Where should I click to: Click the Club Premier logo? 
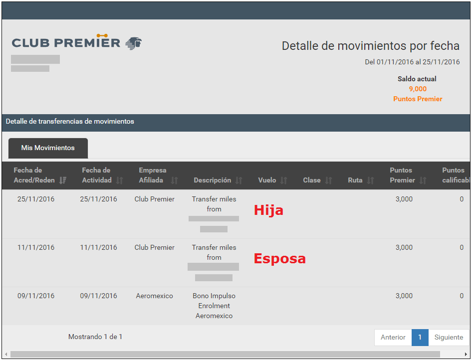[77, 42]
